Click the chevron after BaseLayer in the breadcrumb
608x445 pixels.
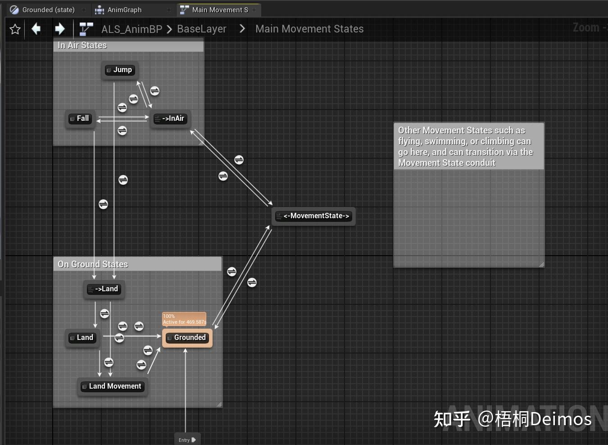click(242, 28)
